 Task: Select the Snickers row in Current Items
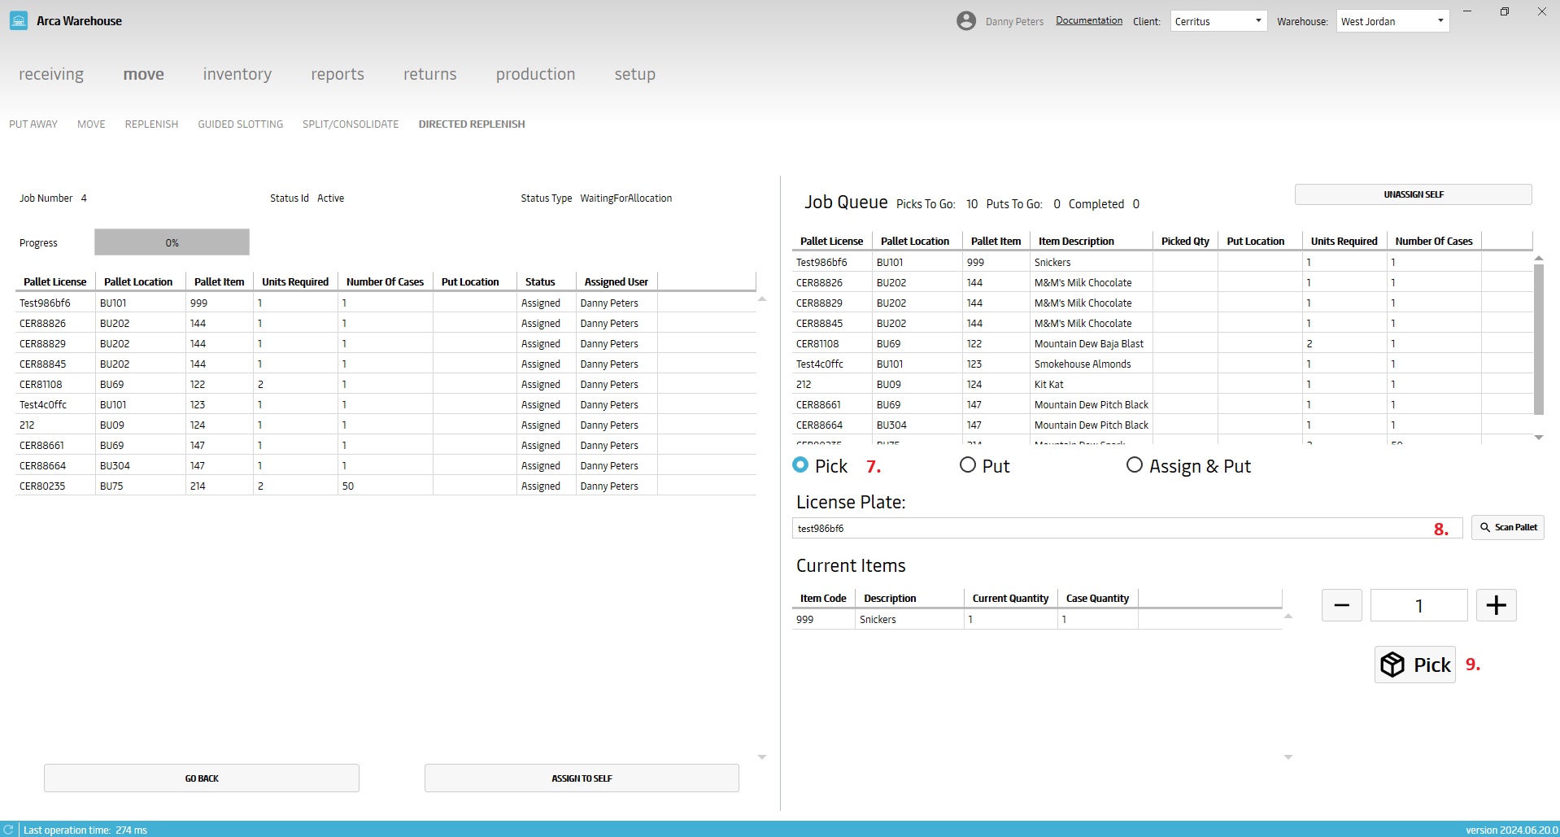coord(1037,619)
